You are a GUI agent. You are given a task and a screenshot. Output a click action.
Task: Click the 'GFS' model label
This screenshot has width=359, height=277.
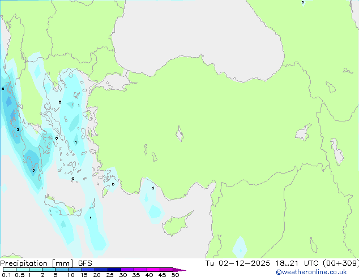pyautogui.click(x=85, y=263)
